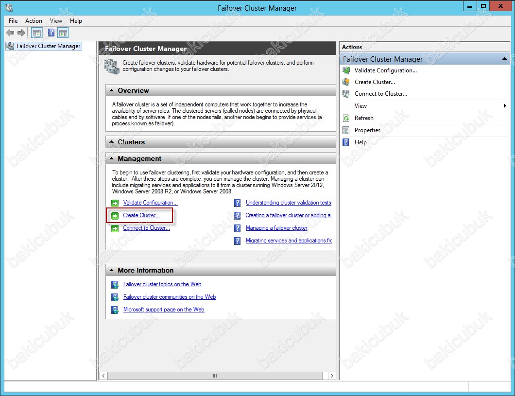Viewport: 515px width, 396px height.
Task: Open the Help menu in menu bar
Action: [76, 21]
